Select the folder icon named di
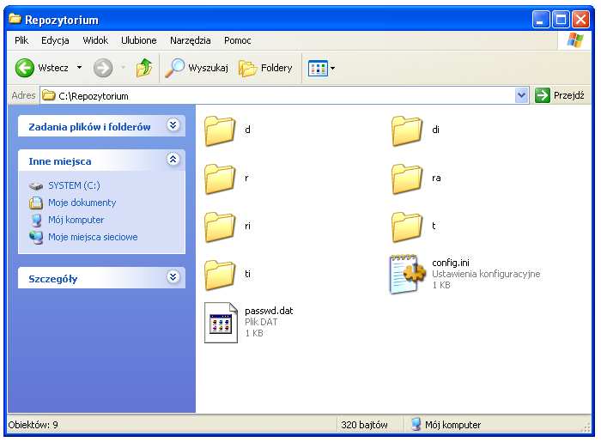Viewport: 601px width, 442px height. 407,131
